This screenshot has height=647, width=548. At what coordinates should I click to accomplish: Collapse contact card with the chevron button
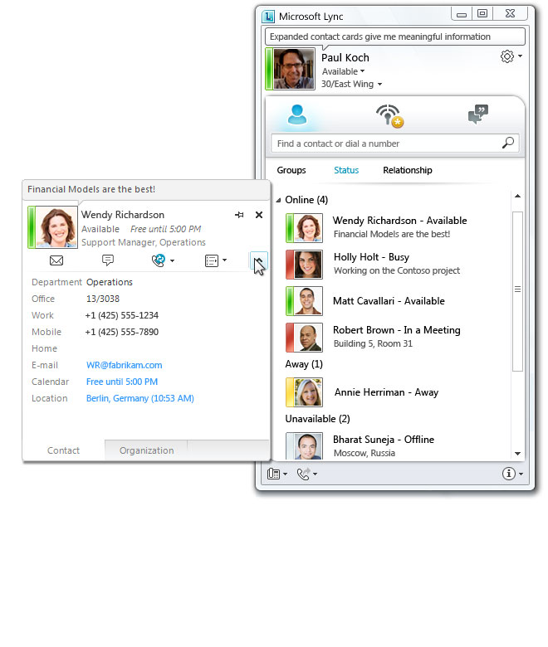pyautogui.click(x=258, y=260)
